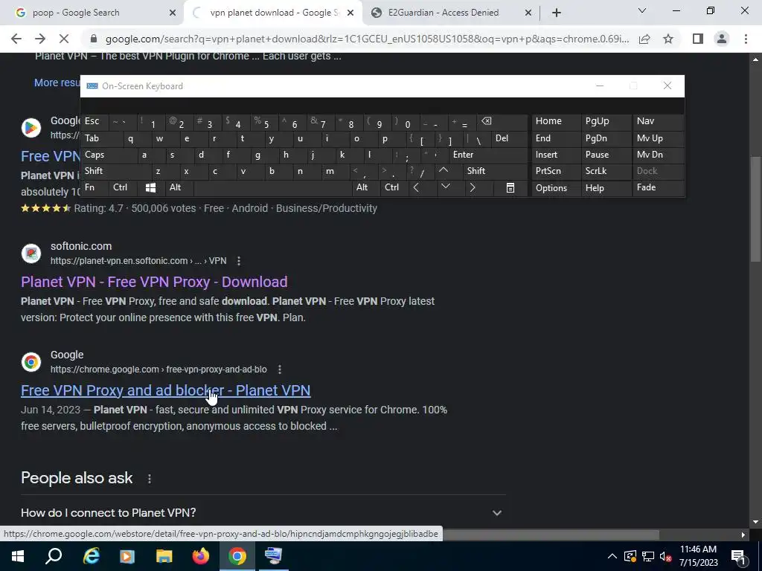Launch Internet Explorer from the taskbar
The image size is (762, 571).
click(x=90, y=556)
